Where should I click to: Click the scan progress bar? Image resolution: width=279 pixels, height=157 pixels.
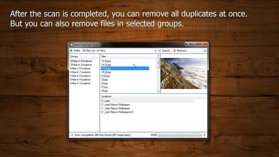180,135
